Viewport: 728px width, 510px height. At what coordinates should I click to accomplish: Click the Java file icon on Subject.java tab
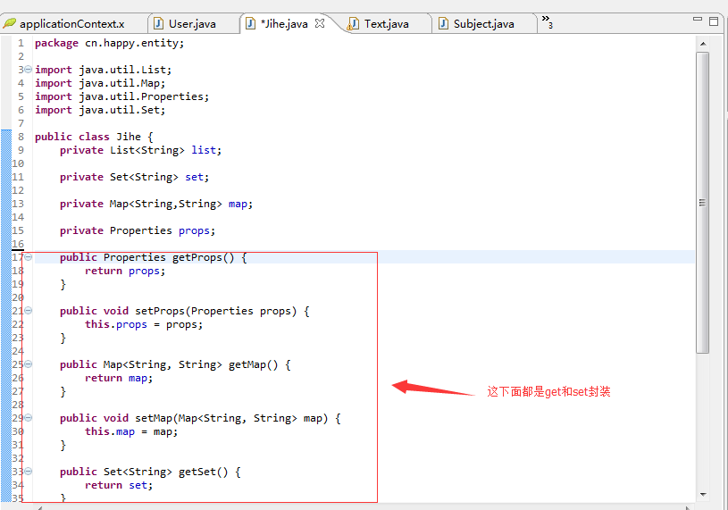click(443, 23)
